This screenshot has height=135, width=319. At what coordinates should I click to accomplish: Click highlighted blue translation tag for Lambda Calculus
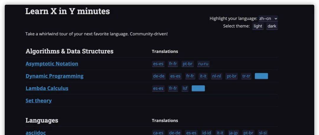[x=198, y=89]
